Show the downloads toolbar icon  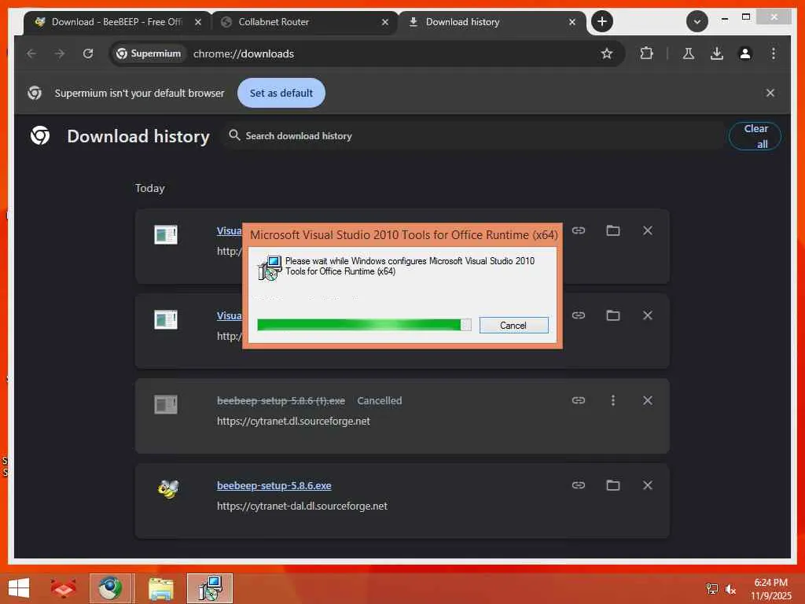pyautogui.click(x=717, y=53)
